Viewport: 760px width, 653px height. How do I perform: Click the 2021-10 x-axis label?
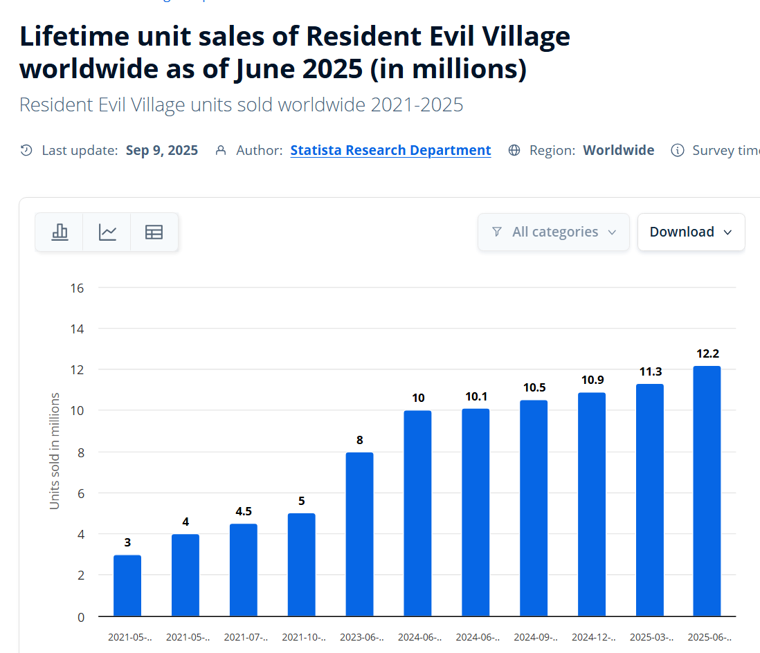[304, 637]
